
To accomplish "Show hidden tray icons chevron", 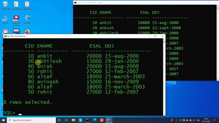I will point(177,120).
